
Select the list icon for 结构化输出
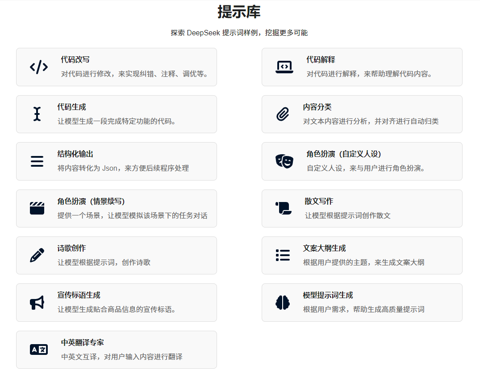(x=37, y=161)
